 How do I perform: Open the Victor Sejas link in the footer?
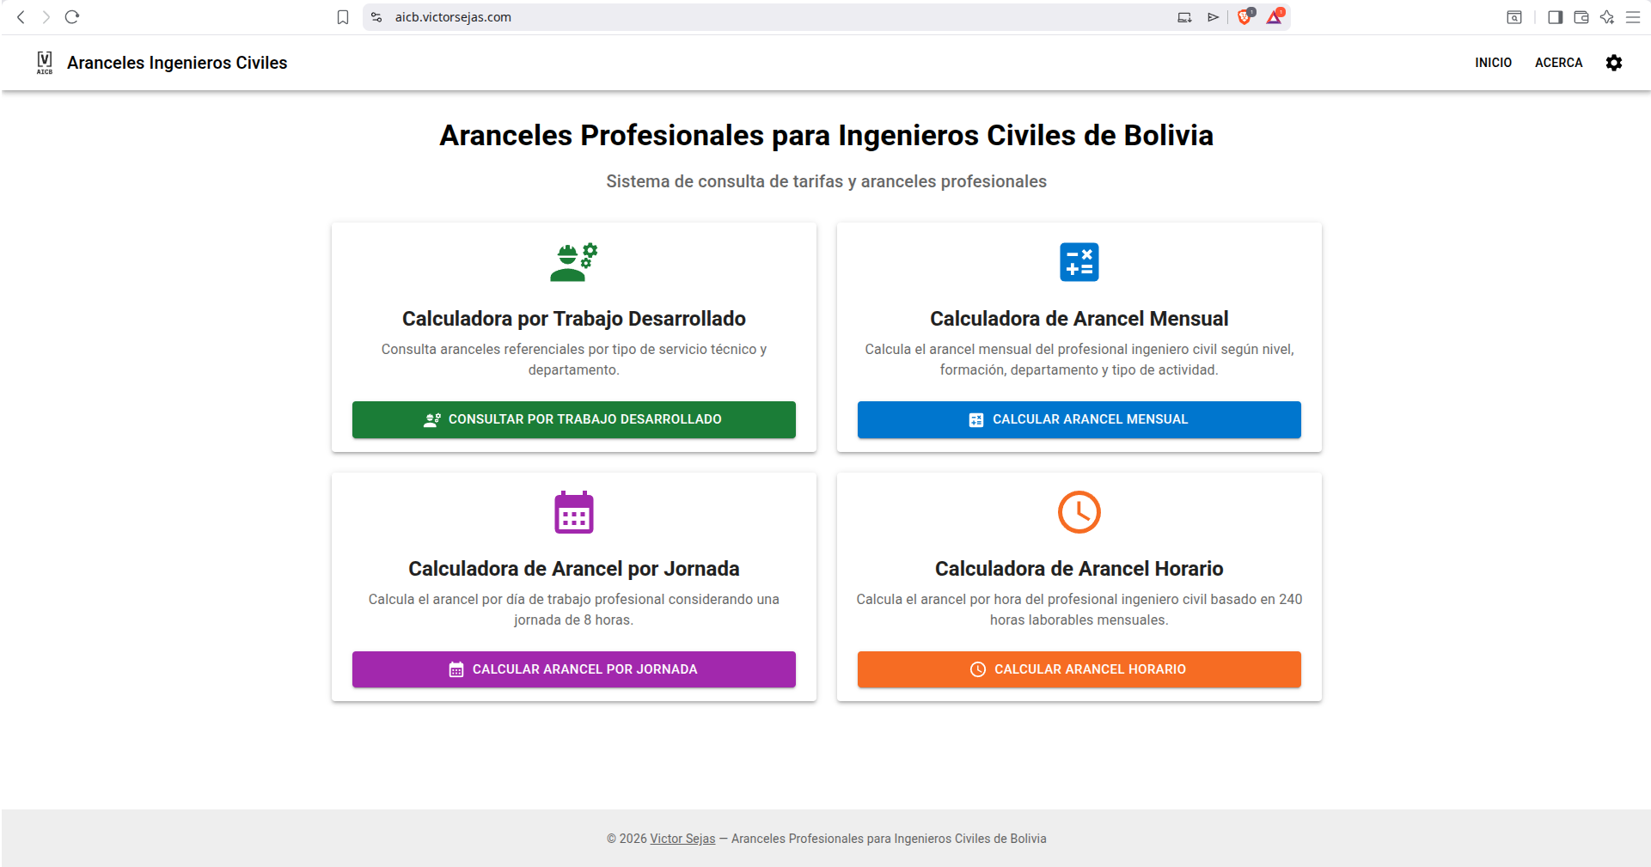tap(682, 838)
